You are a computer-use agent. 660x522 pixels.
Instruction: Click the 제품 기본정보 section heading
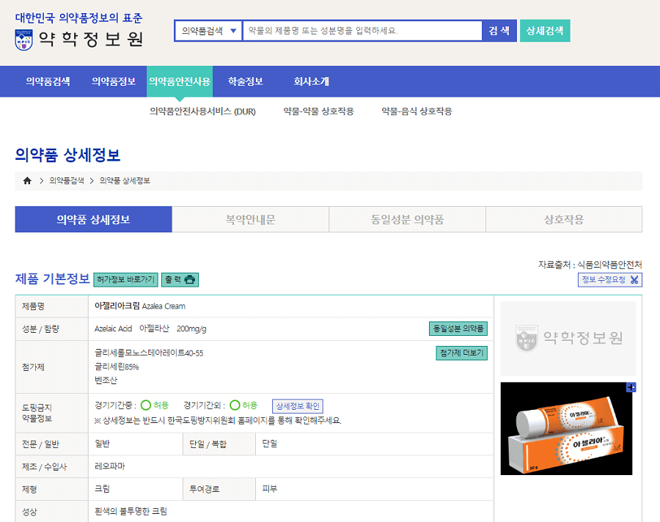coord(53,279)
